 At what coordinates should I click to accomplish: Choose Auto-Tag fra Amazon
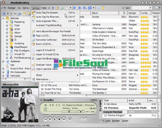point(55,12)
